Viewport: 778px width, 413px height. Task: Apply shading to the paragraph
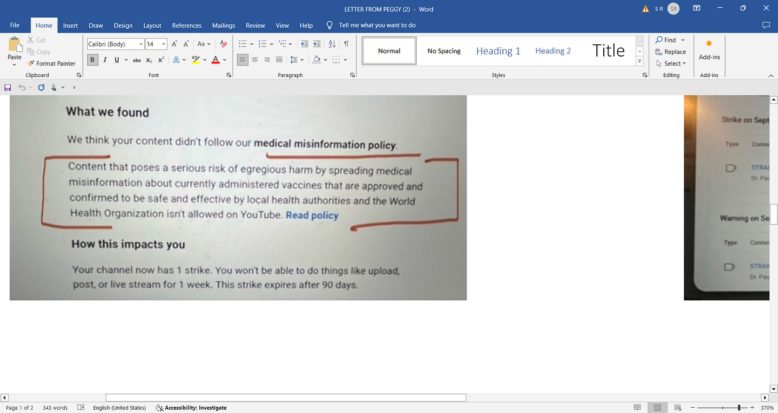point(317,60)
